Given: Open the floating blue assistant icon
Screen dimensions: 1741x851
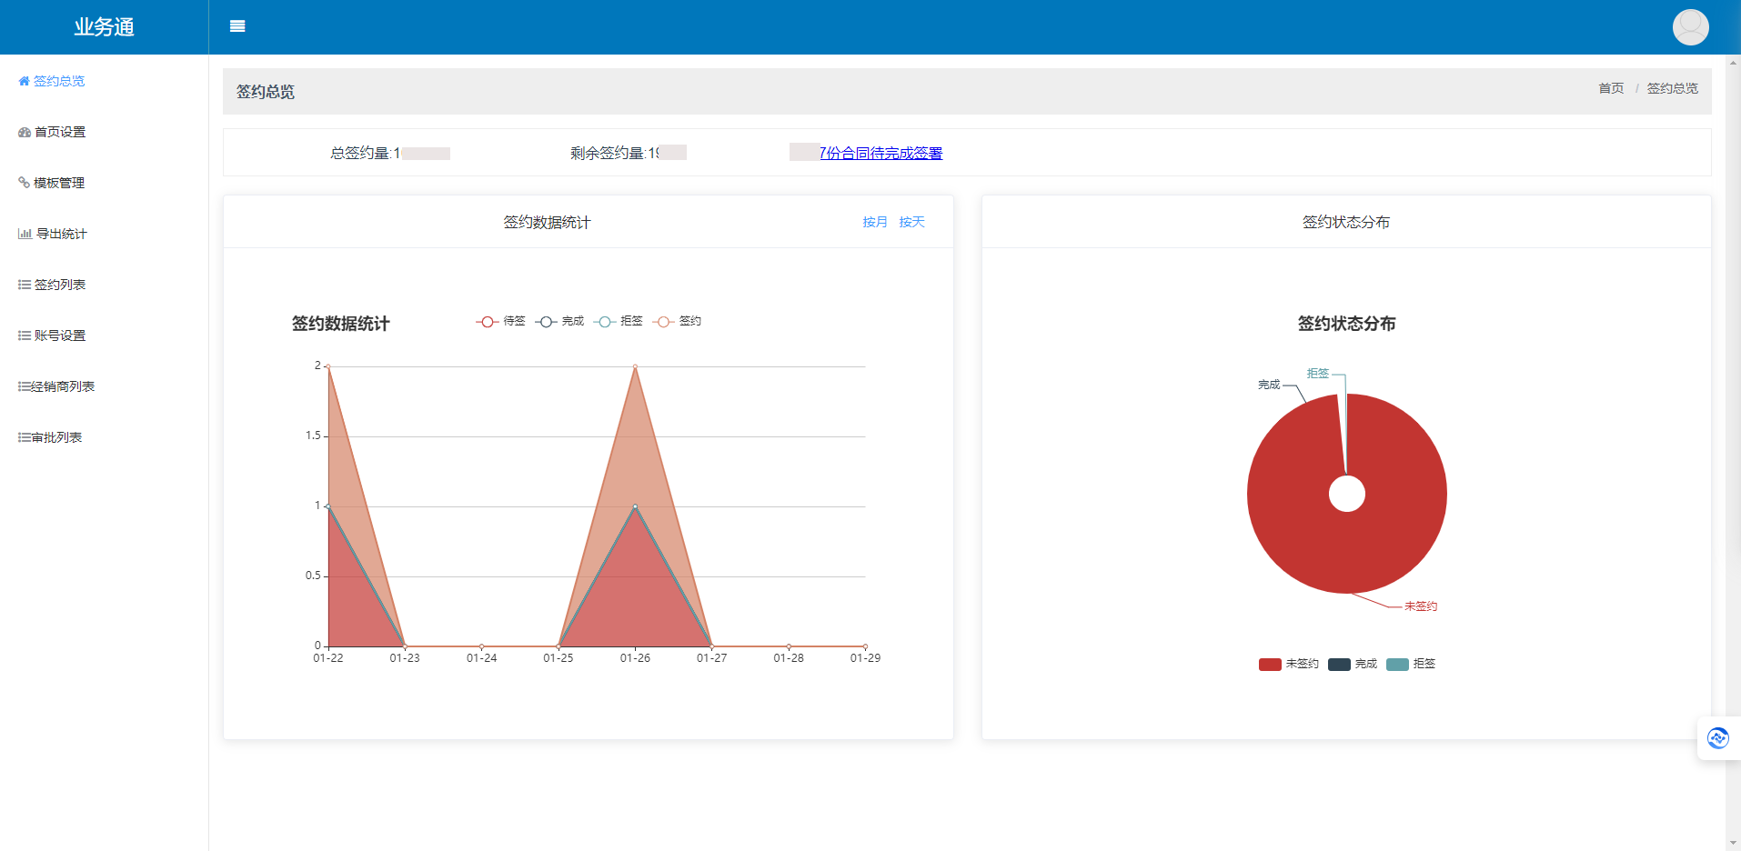Looking at the screenshot, I should (1718, 738).
